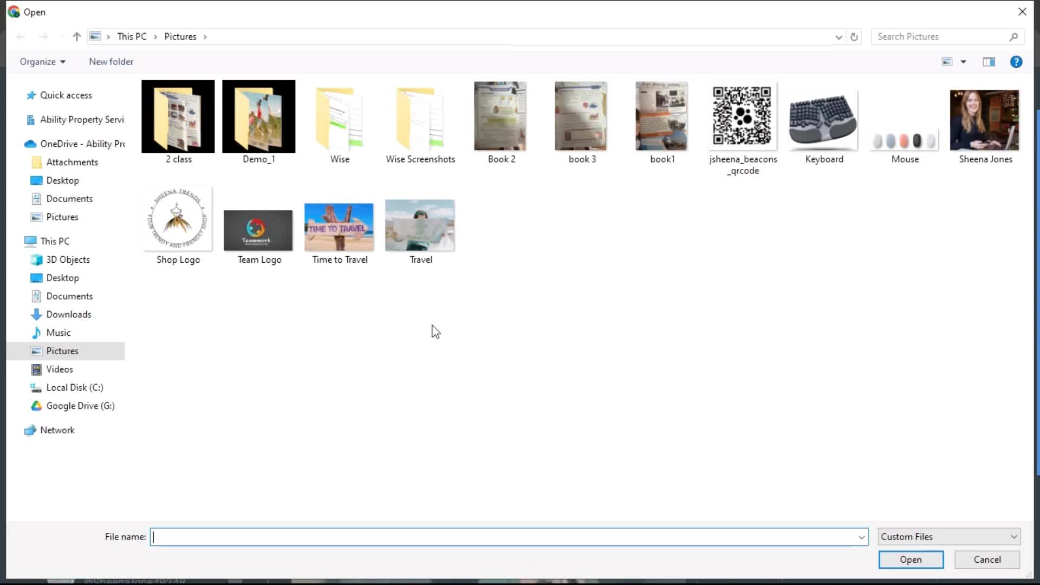Click the File name input field
Viewport: 1040px width, 585px height.
click(508, 536)
